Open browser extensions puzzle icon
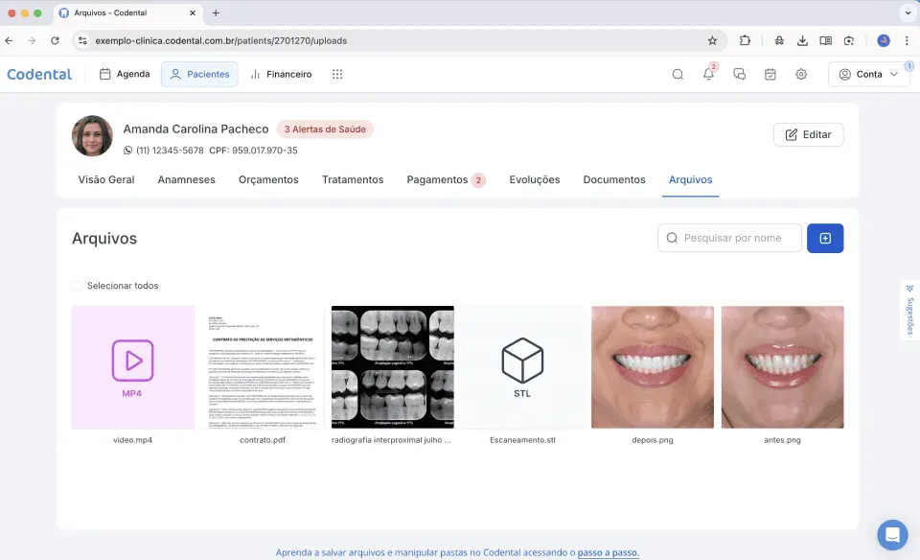The height and width of the screenshot is (560, 920). pyautogui.click(x=745, y=40)
